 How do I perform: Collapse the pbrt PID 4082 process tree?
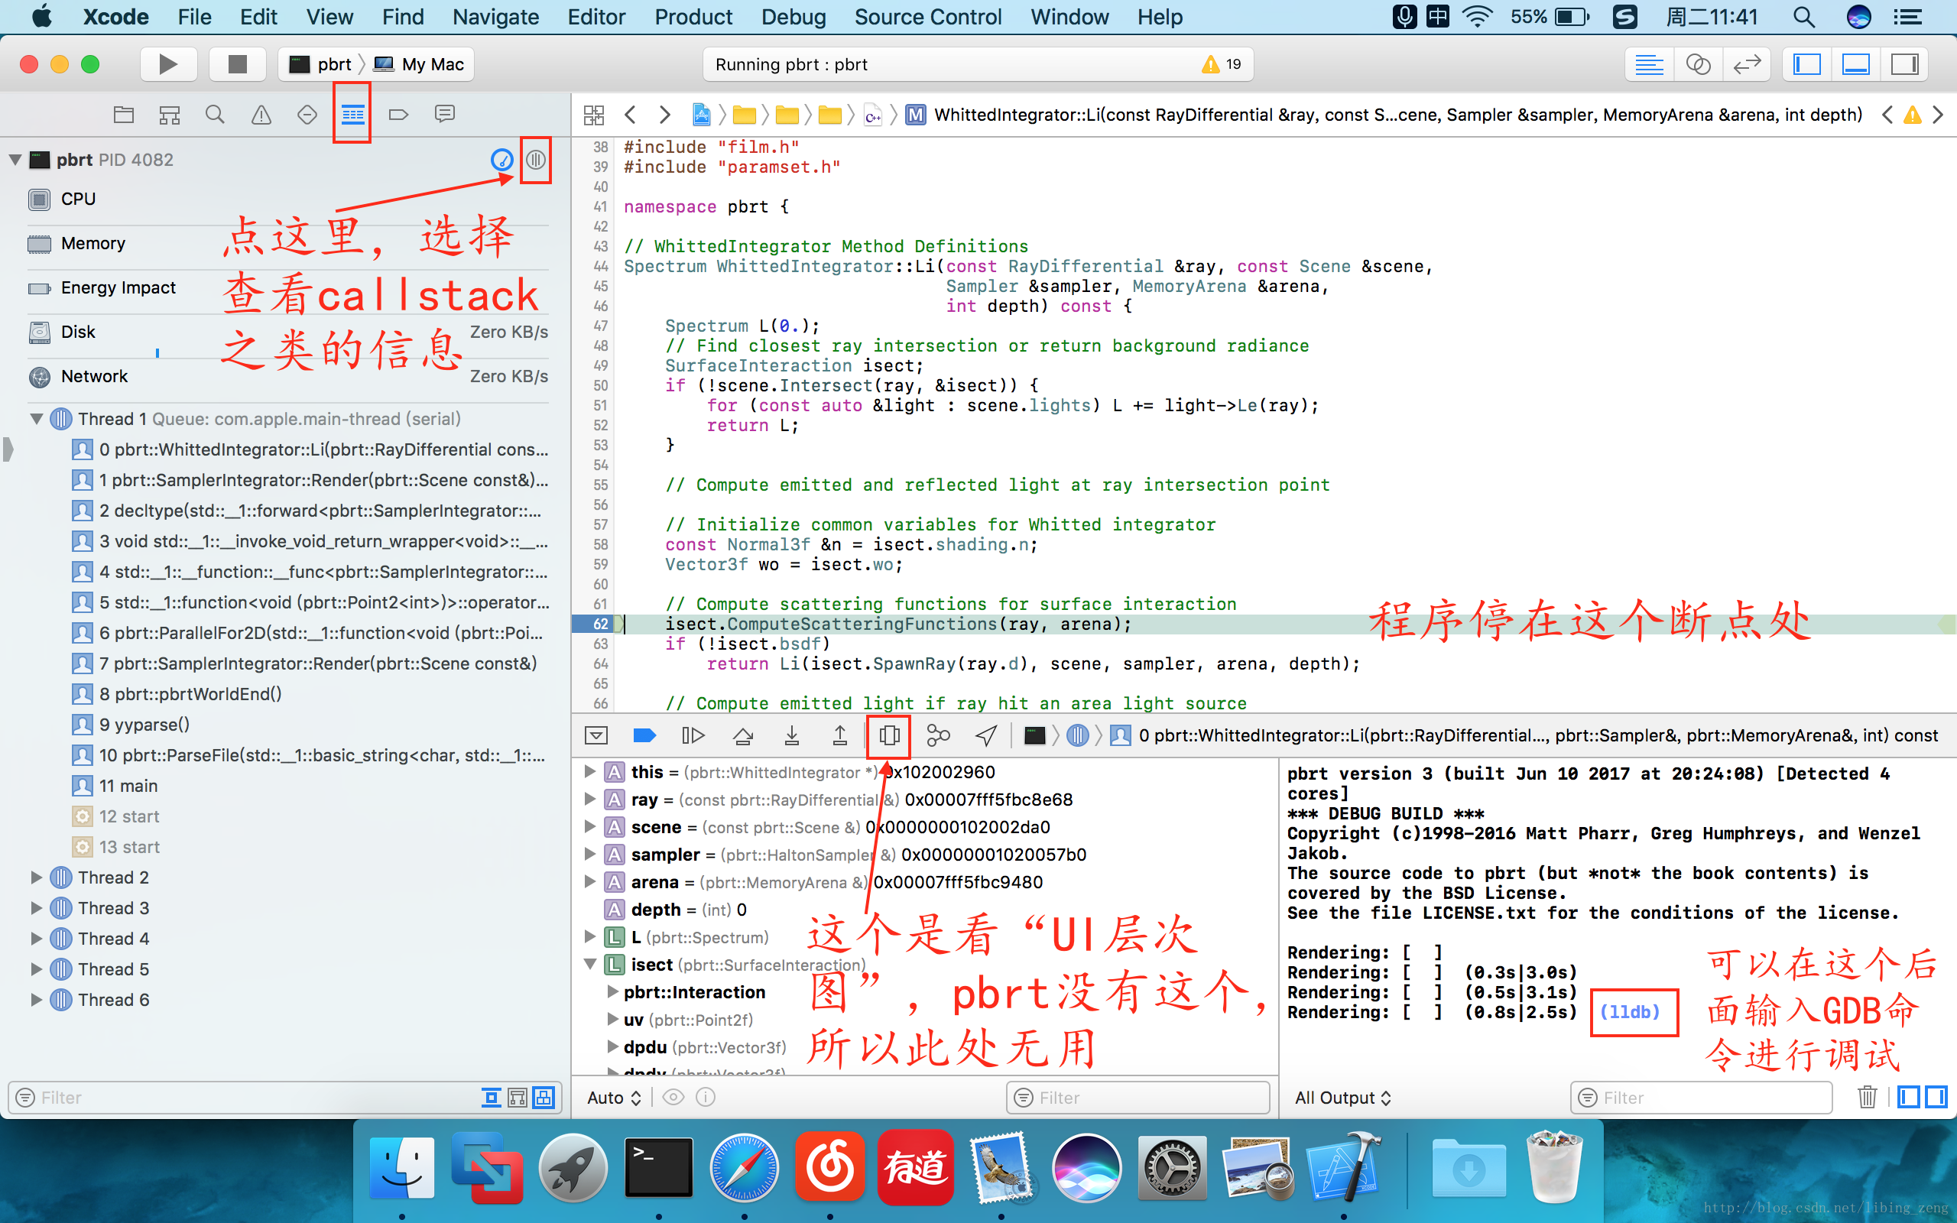click(15, 159)
